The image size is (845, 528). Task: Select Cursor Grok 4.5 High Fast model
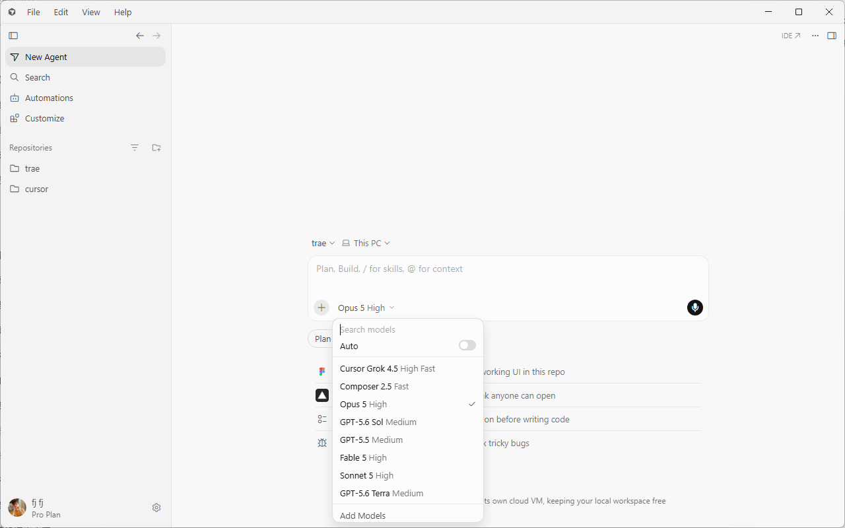pos(408,369)
